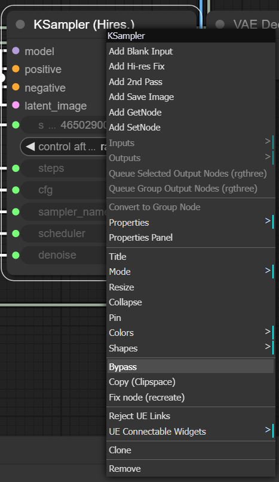Click the green denoise input socket
The image size is (279, 482).
coord(16,255)
